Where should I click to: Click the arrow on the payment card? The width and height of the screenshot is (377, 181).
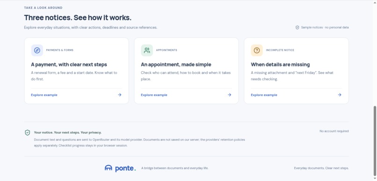[119, 94]
